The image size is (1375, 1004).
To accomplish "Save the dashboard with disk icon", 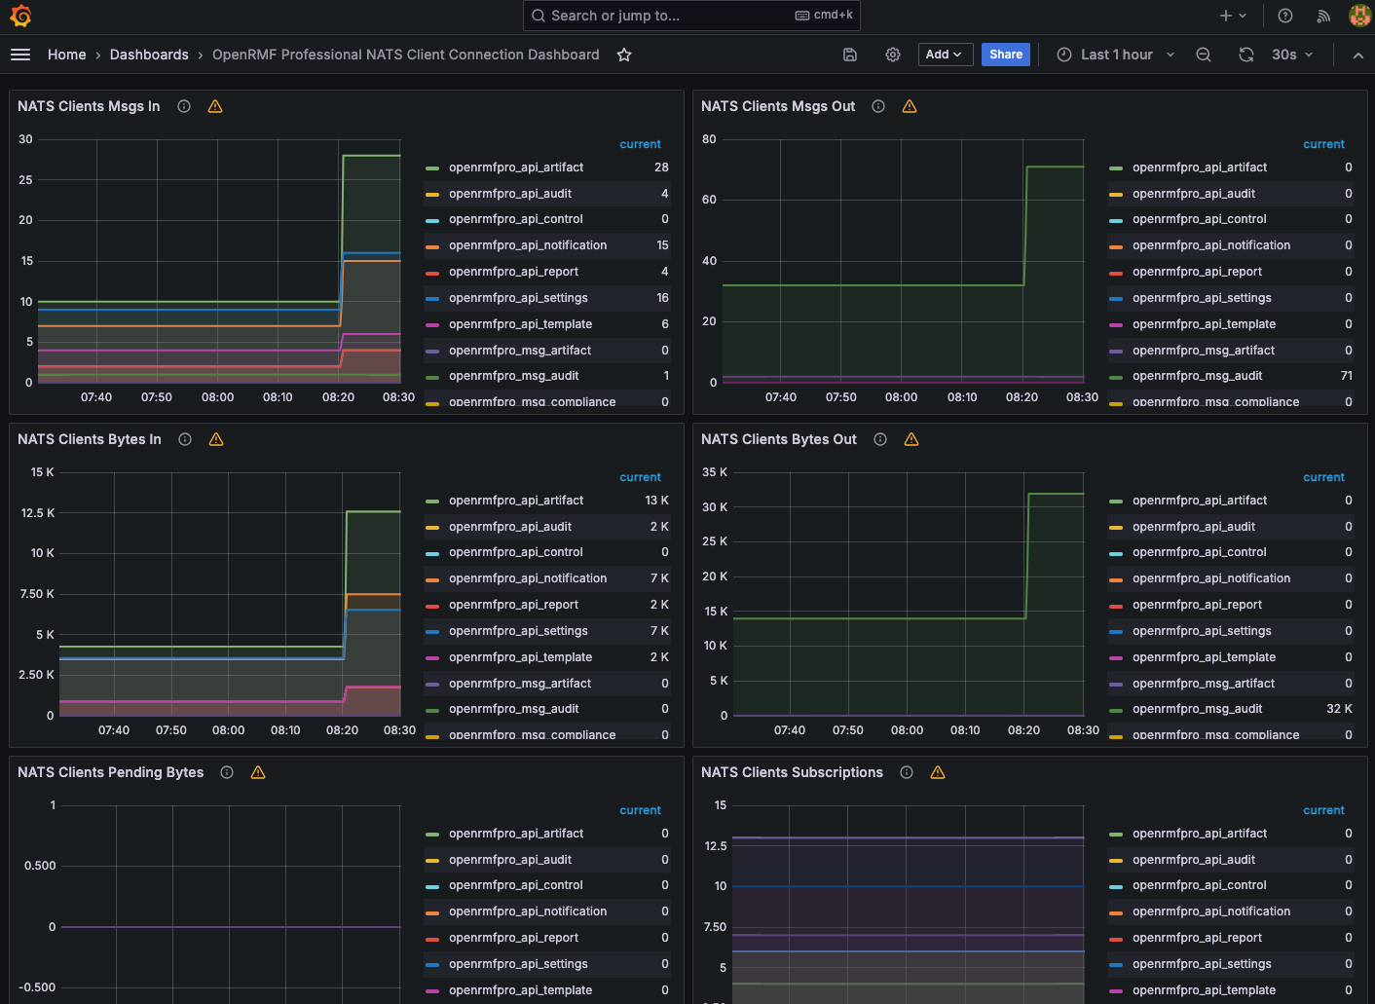I will pos(850,55).
